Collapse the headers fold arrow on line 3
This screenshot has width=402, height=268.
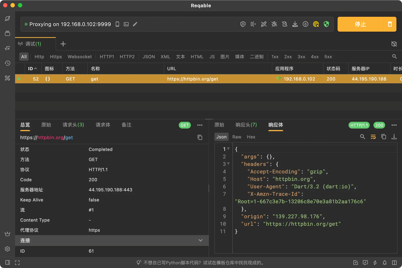click(x=228, y=164)
